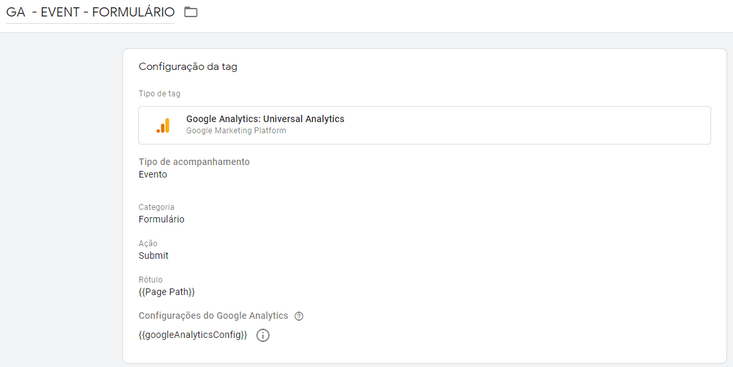The image size is (733, 367).
Task: Click the Ação field label
Action: point(148,244)
